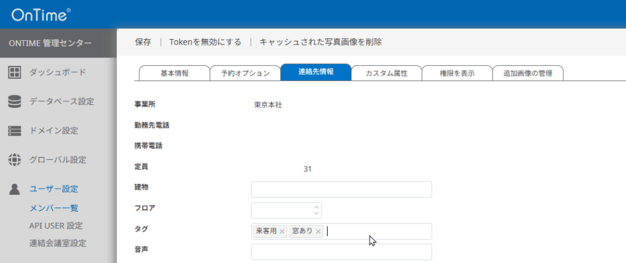Click キャッシュされた写真画像を削除
The image size is (626, 263).
click(320, 42)
